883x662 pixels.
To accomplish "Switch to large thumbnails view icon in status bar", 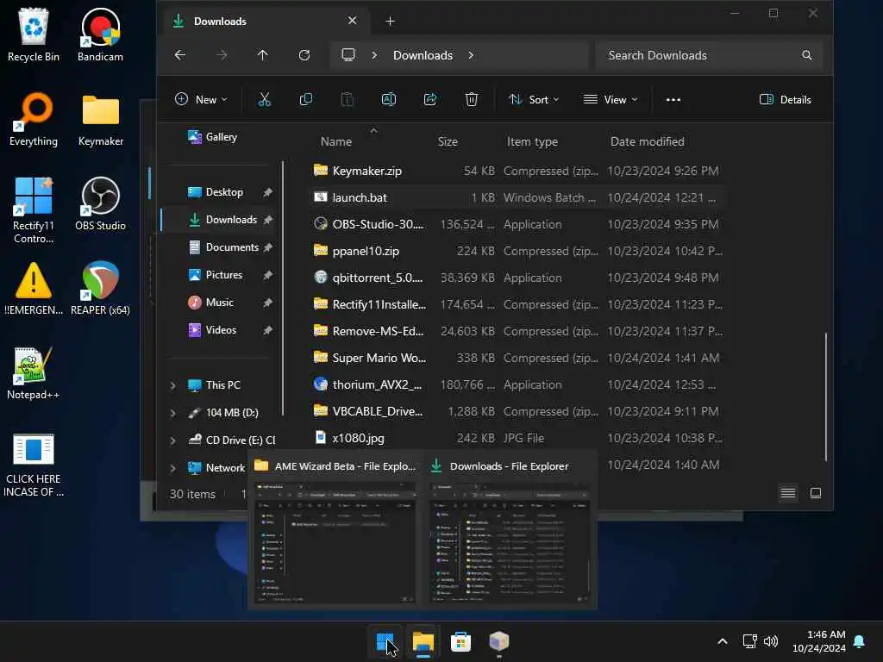I will point(816,493).
